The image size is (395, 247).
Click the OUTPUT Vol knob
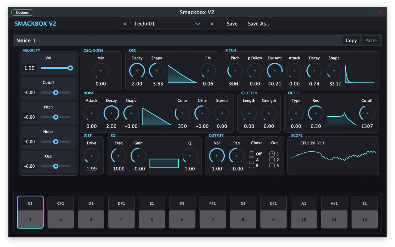217,156
